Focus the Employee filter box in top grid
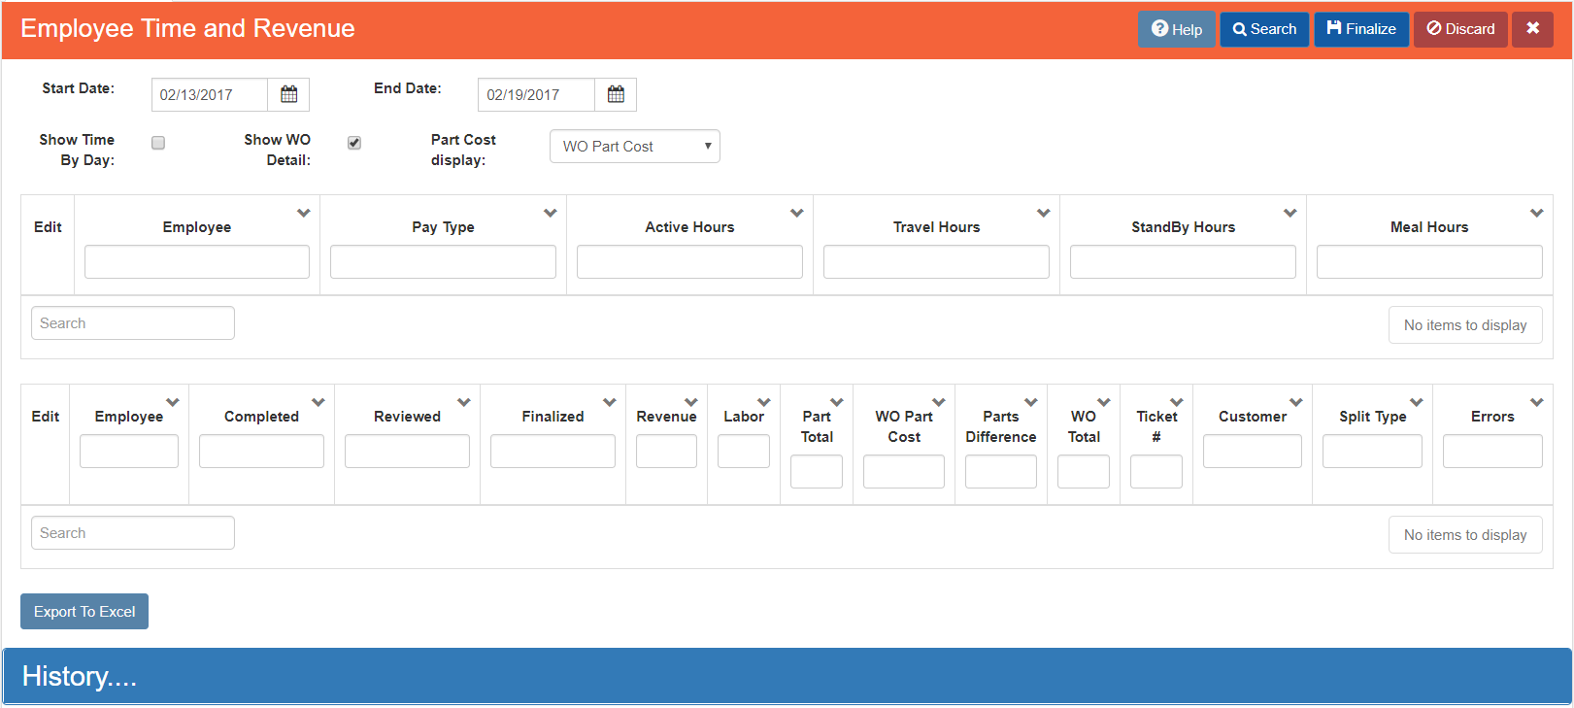Viewport: 1574px width, 708px height. coord(197,261)
